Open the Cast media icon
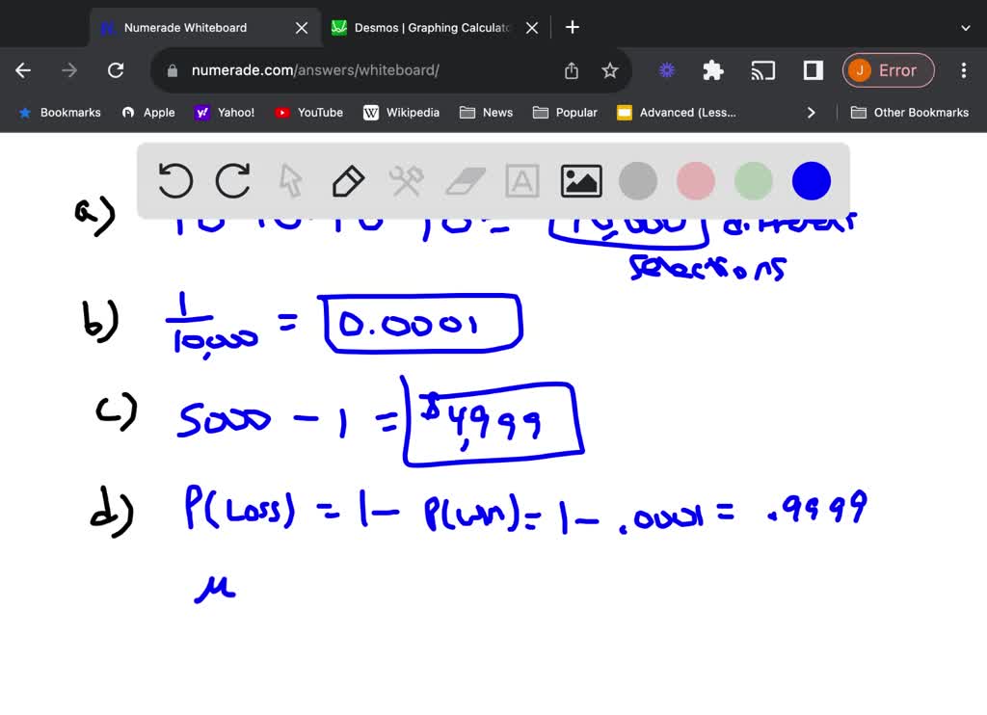Screen dimensions: 987x715 [x=763, y=70]
